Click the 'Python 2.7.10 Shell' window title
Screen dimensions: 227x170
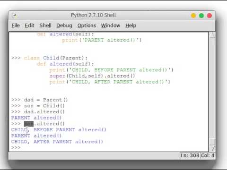(x=93, y=15)
